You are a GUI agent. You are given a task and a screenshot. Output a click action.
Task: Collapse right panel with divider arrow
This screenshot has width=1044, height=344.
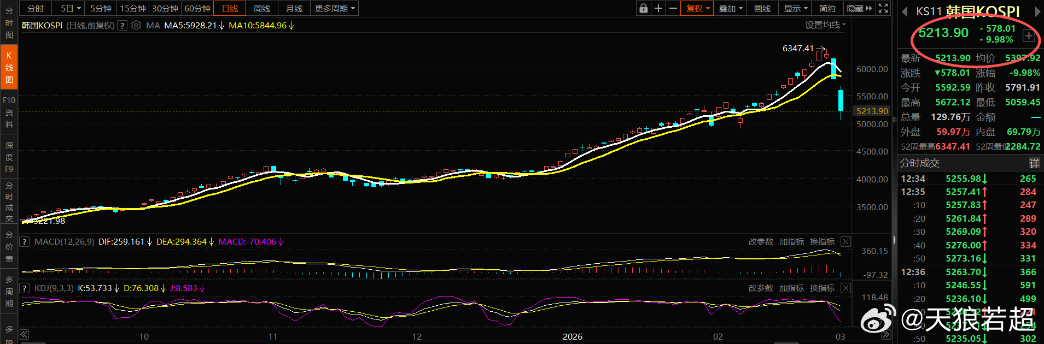pyautogui.click(x=895, y=239)
